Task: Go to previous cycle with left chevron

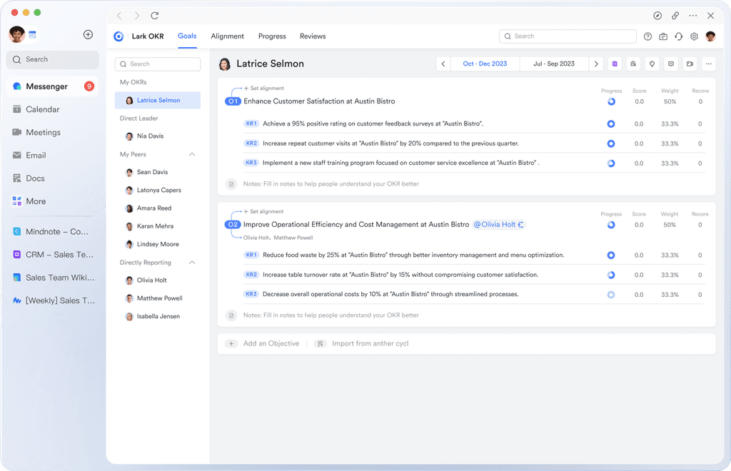Action: click(x=443, y=64)
